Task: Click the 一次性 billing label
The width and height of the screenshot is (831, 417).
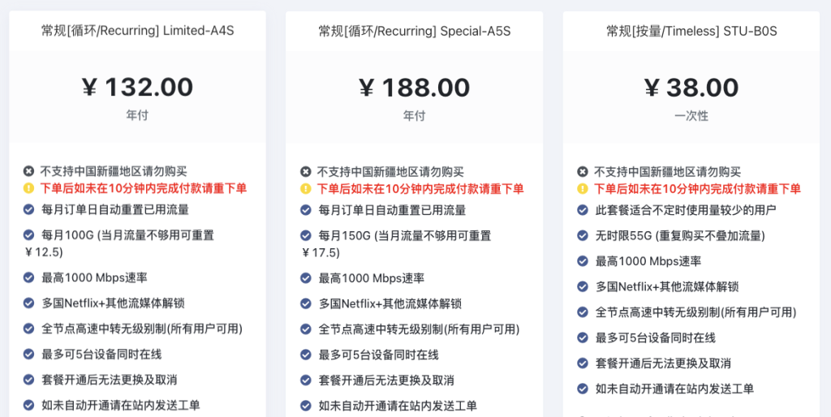Action: coord(691,116)
